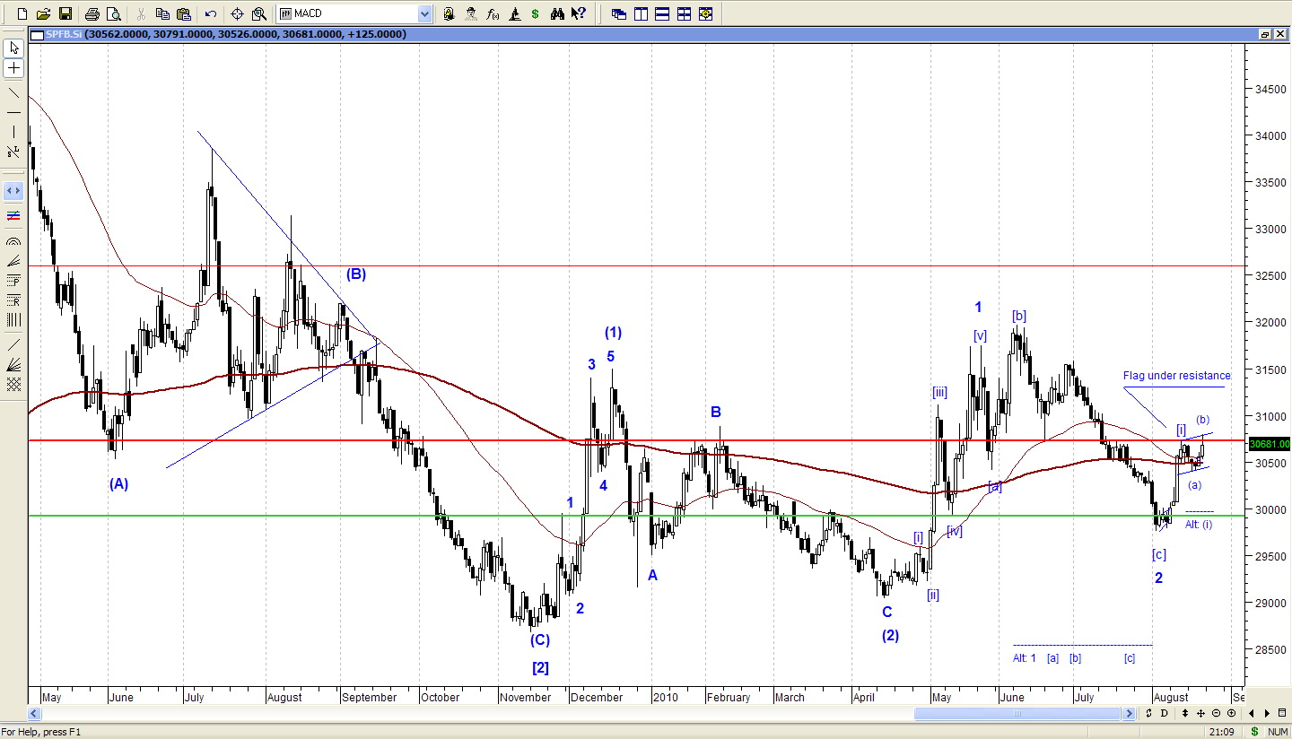Open Print Preview icon
Viewport: 1292px width, 739px height.
(113, 13)
